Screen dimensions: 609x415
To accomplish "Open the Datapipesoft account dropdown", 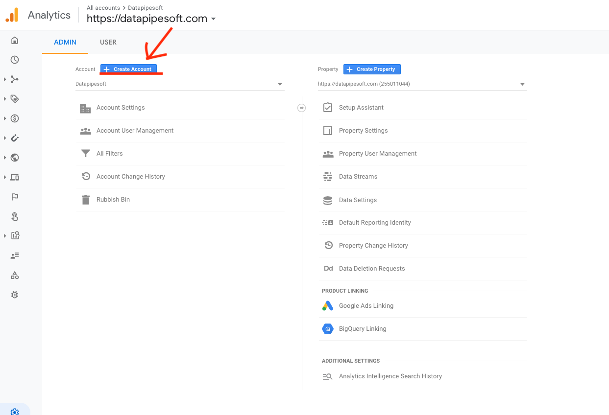I will click(180, 84).
